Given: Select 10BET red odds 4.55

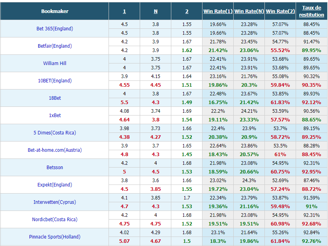Looking at the screenshot, I should [124, 85].
